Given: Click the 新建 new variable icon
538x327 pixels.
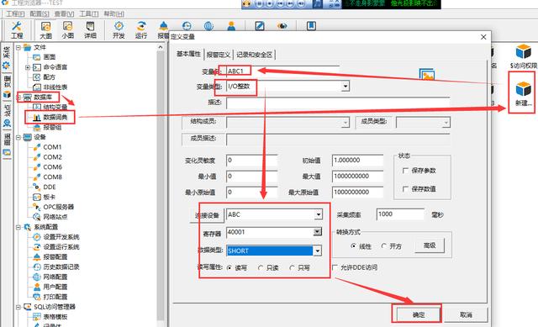Looking at the screenshot, I should (x=523, y=93).
